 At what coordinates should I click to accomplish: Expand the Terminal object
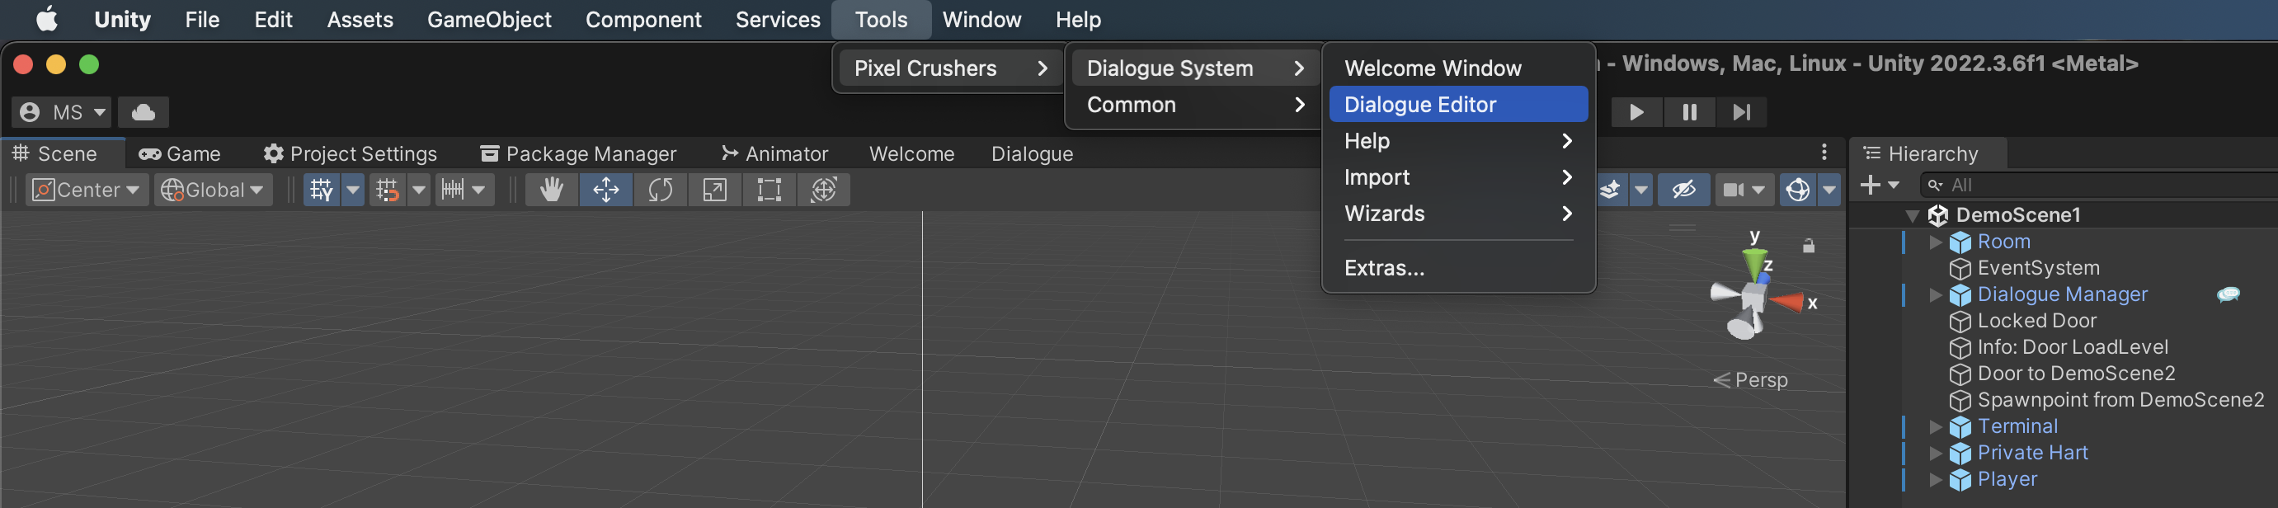[1935, 426]
